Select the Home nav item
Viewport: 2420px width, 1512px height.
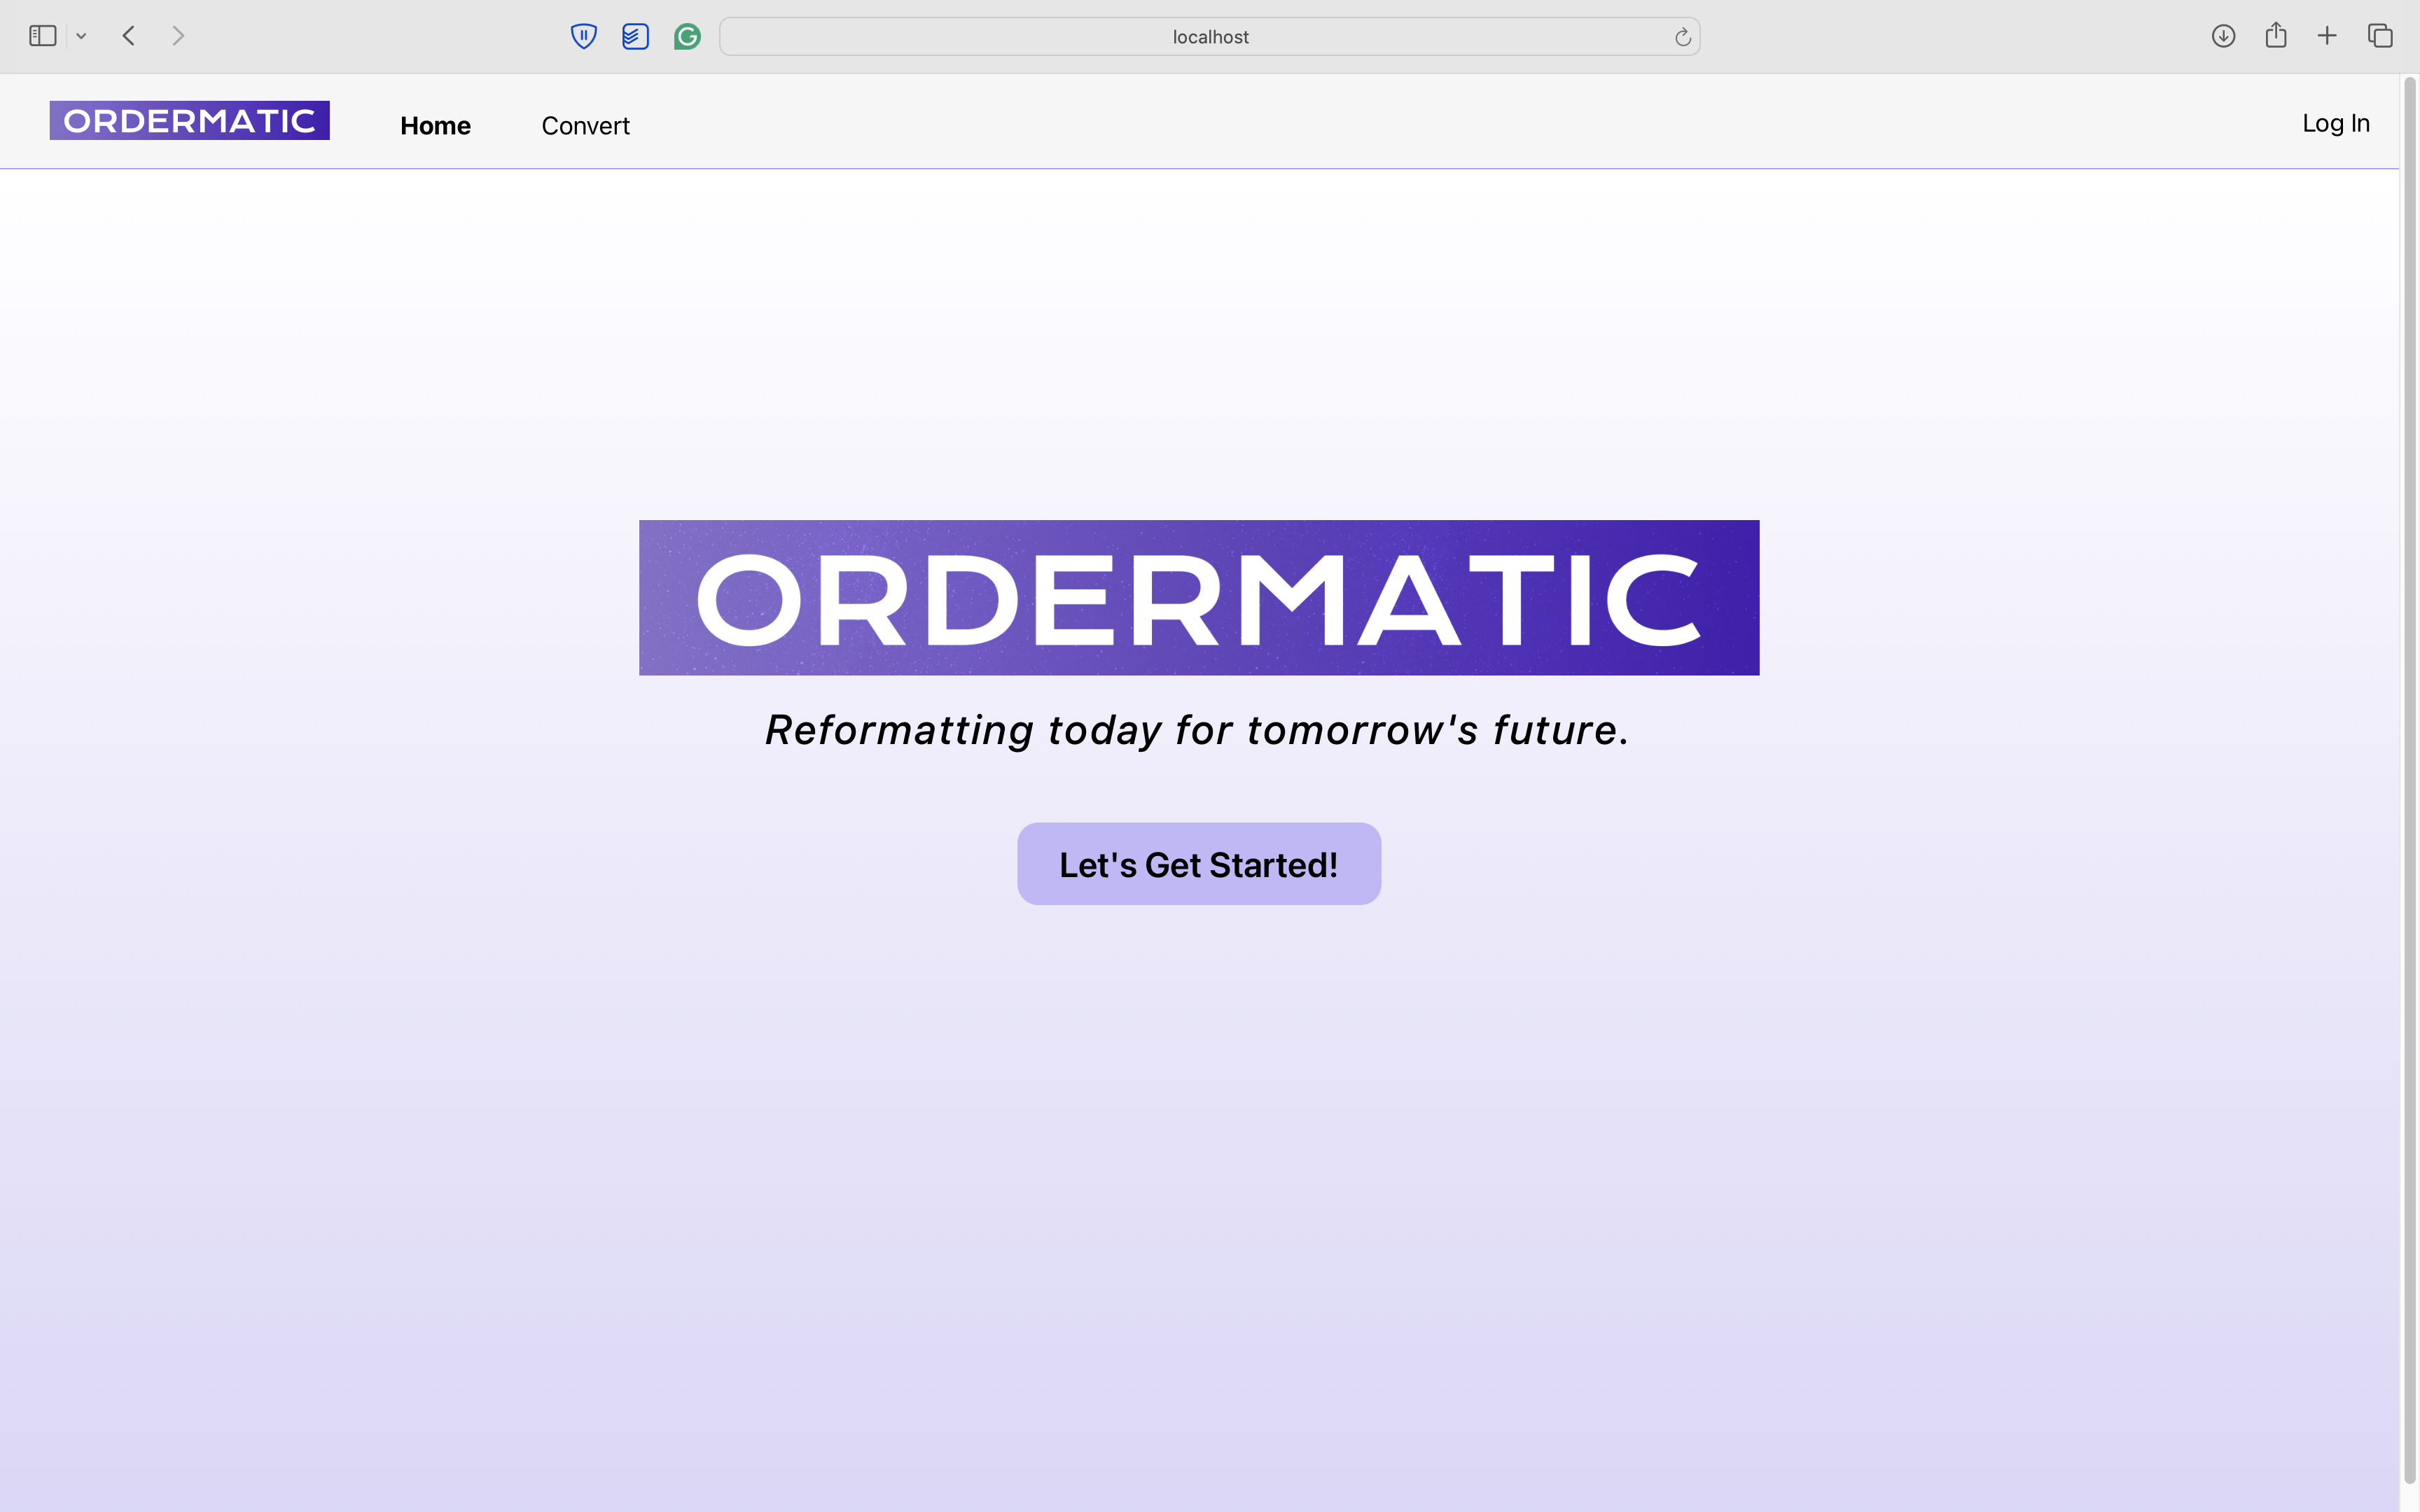[x=435, y=126]
